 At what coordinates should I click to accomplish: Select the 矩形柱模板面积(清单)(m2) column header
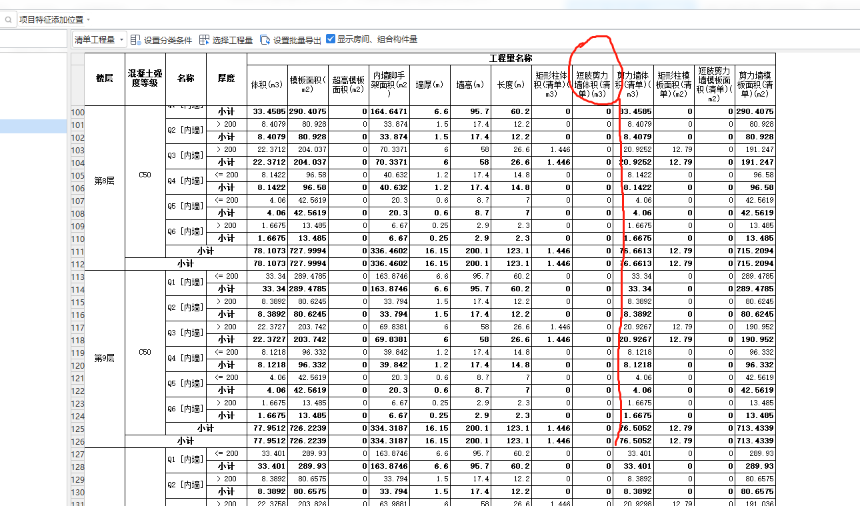click(674, 85)
